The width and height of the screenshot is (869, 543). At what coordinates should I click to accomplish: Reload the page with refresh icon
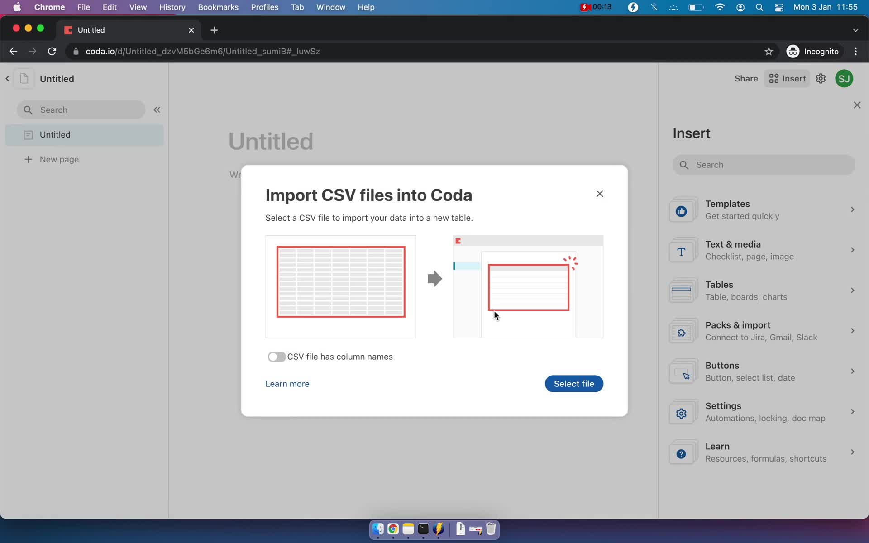click(x=52, y=52)
